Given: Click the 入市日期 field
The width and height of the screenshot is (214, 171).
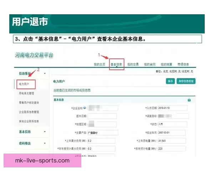Looking at the screenshot, I should coord(173,108).
